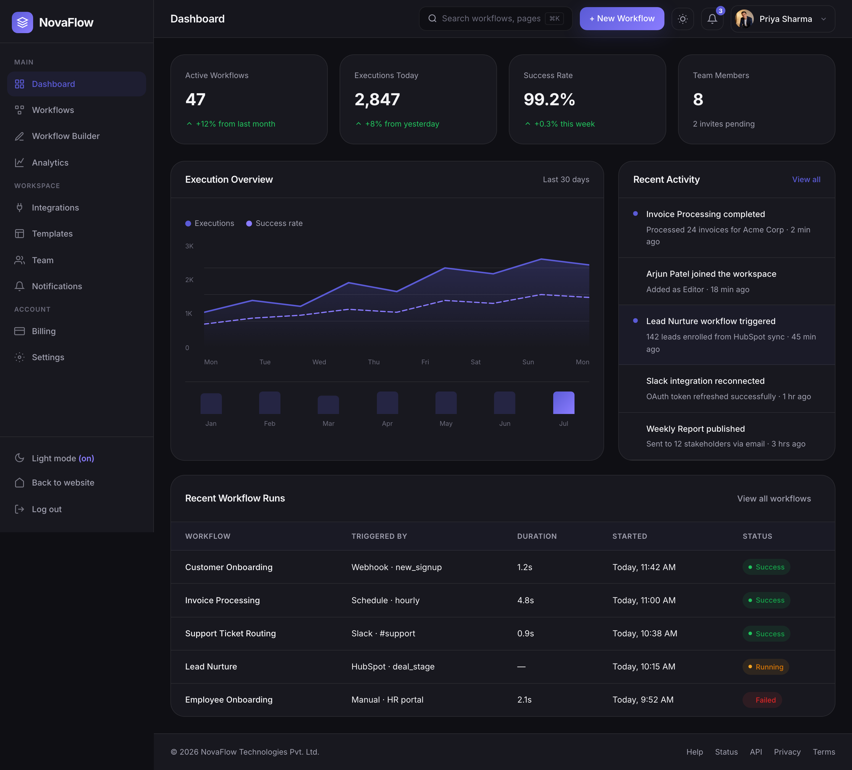The image size is (852, 770).
Task: Click the Employee Onboarding workflow name
Action: (229, 700)
